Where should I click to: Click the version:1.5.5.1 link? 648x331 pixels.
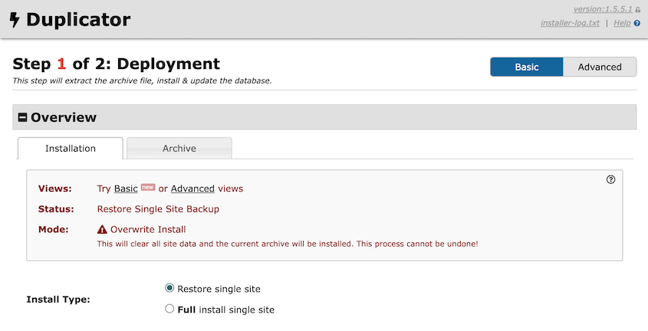click(x=603, y=9)
